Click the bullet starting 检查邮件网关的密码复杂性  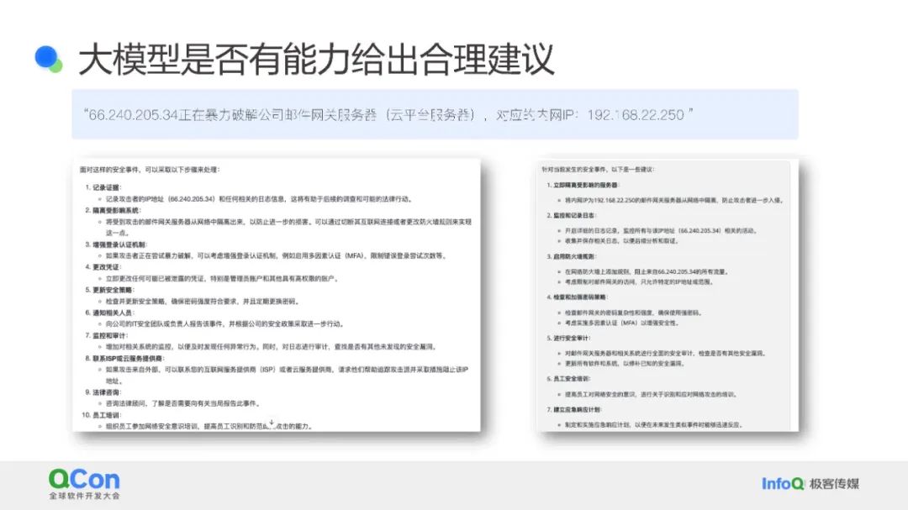(634, 313)
